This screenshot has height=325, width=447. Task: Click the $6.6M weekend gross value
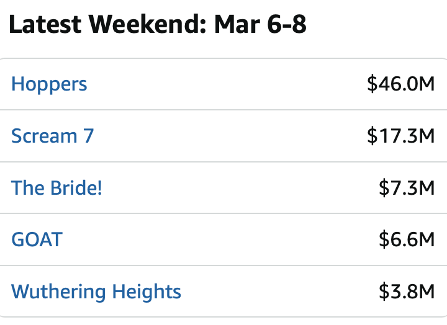coord(407,239)
